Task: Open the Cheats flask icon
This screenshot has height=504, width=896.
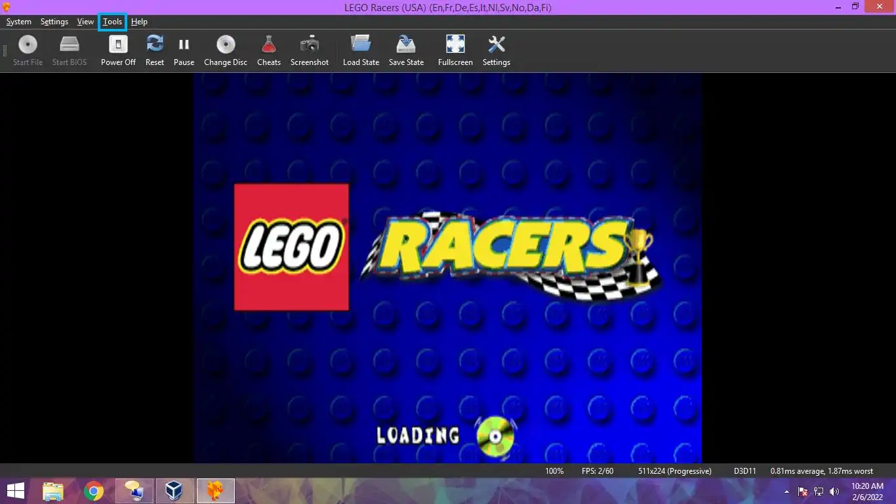Action: [268, 45]
